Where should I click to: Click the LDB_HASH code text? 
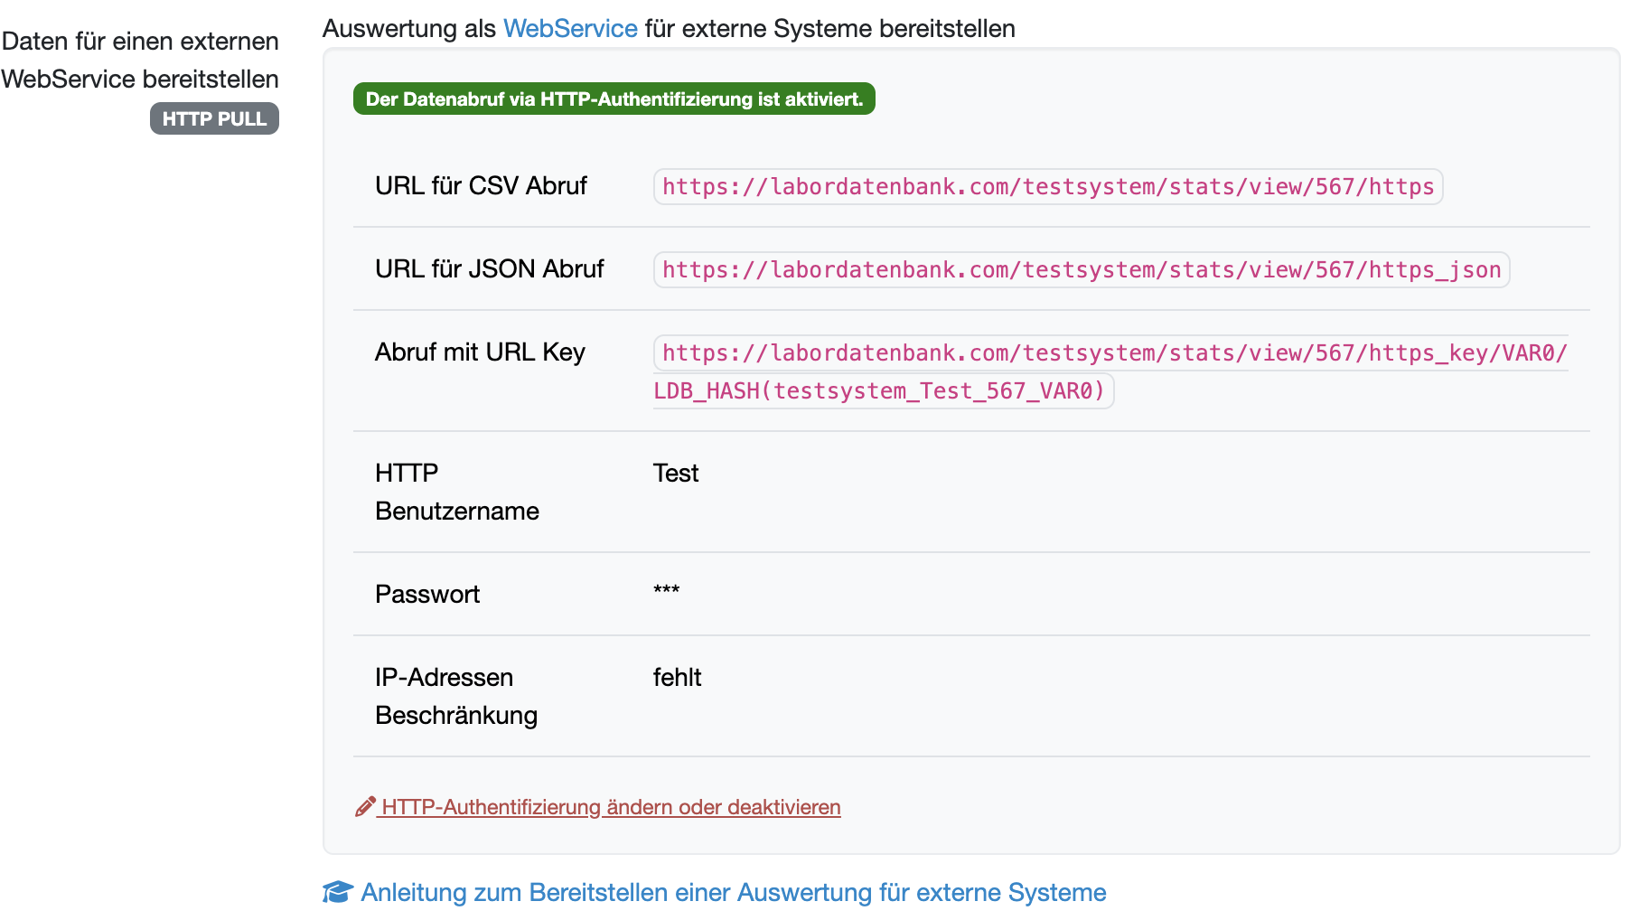pyautogui.click(x=879, y=391)
